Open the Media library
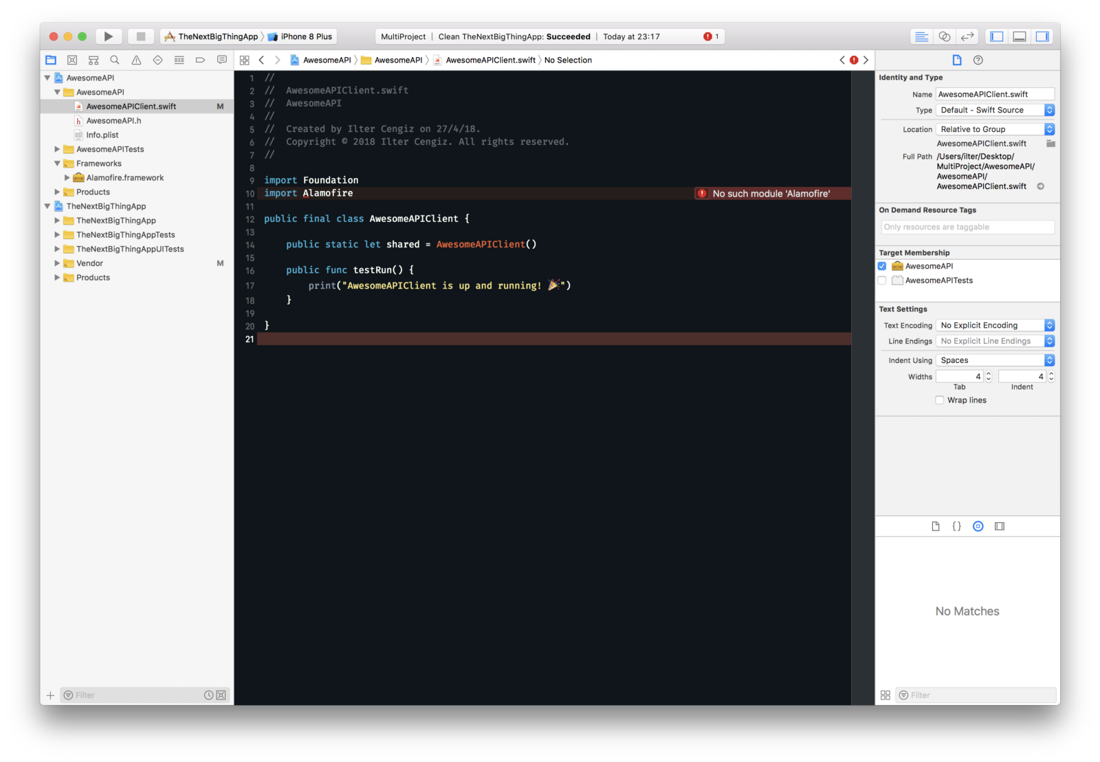Screen dimensions: 1100x762 coord(999,526)
